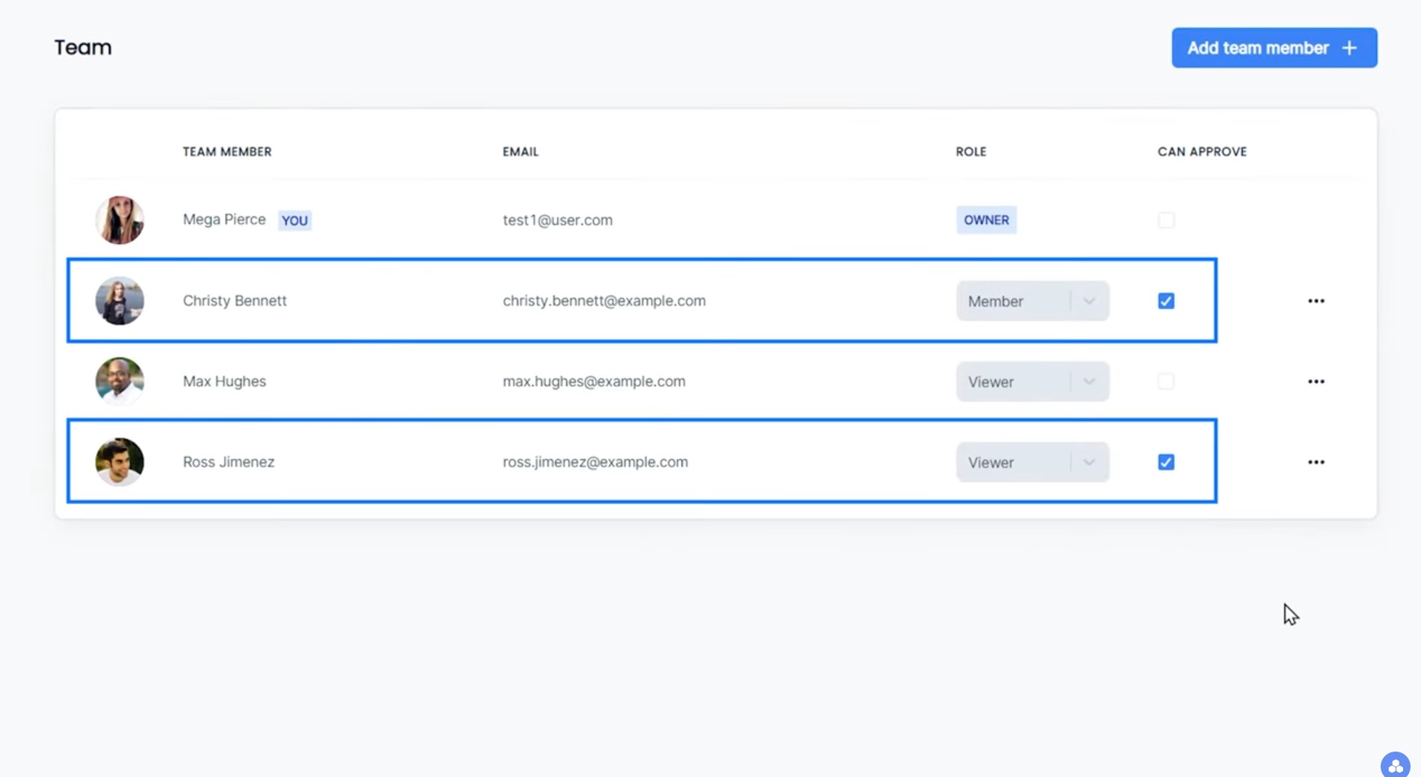Click Mega Pierce's profile avatar
Image resolution: width=1421 pixels, height=777 pixels.
click(x=120, y=220)
